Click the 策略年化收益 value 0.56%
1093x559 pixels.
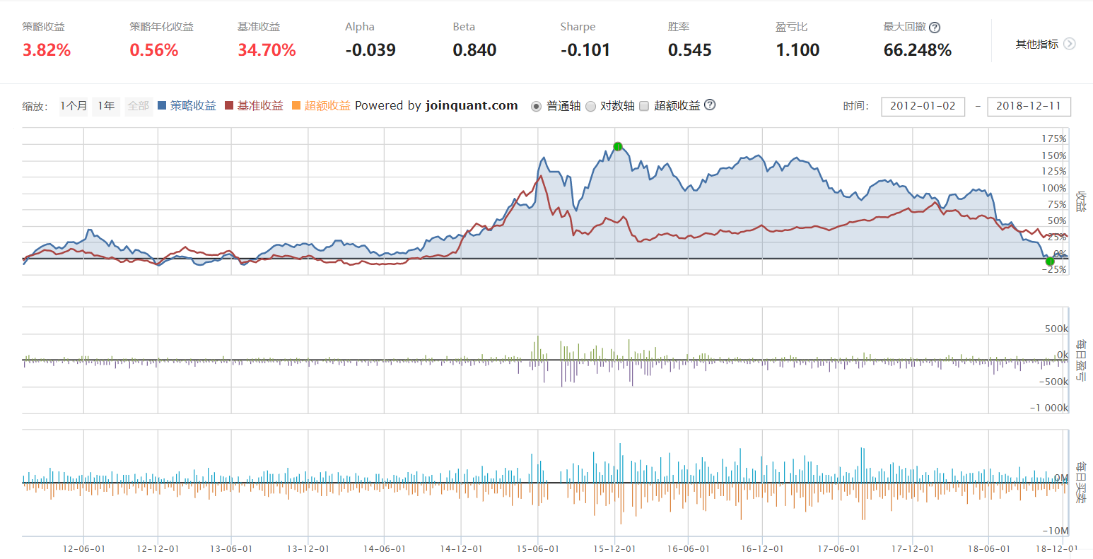(x=154, y=50)
